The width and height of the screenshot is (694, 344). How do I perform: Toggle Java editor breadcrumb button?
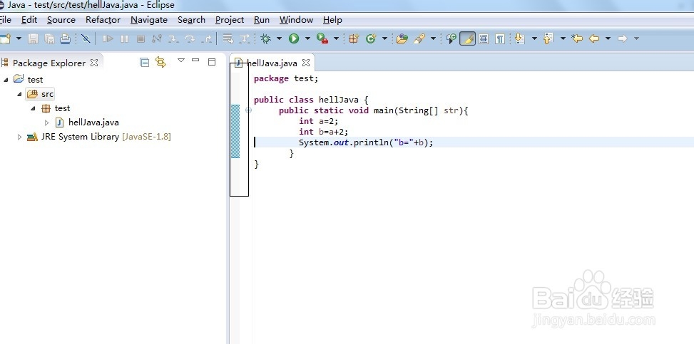pos(451,39)
